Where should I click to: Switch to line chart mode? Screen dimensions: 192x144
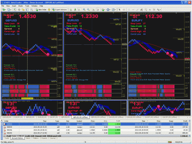coord(79,9)
